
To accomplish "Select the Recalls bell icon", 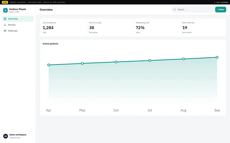I will (5, 25).
